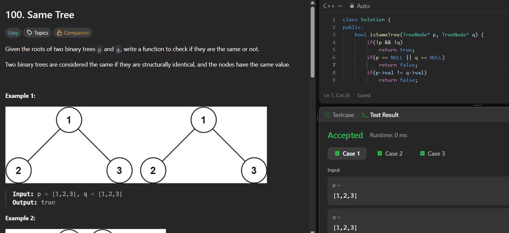Click the inline code p in description

pyautogui.click(x=99, y=50)
